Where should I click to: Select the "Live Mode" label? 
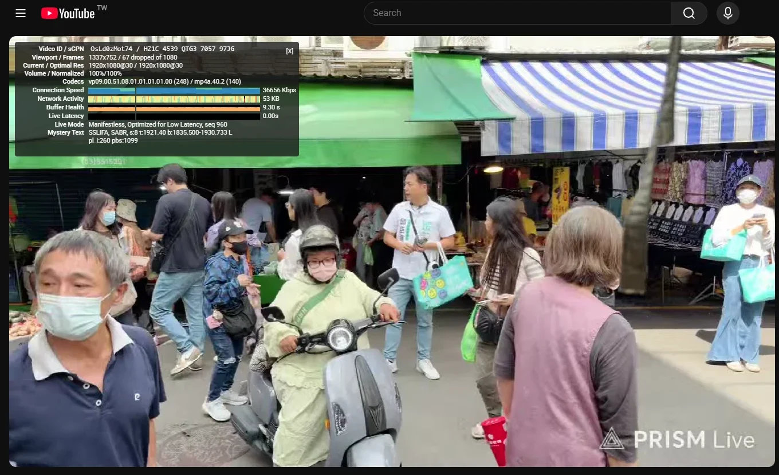pos(69,125)
